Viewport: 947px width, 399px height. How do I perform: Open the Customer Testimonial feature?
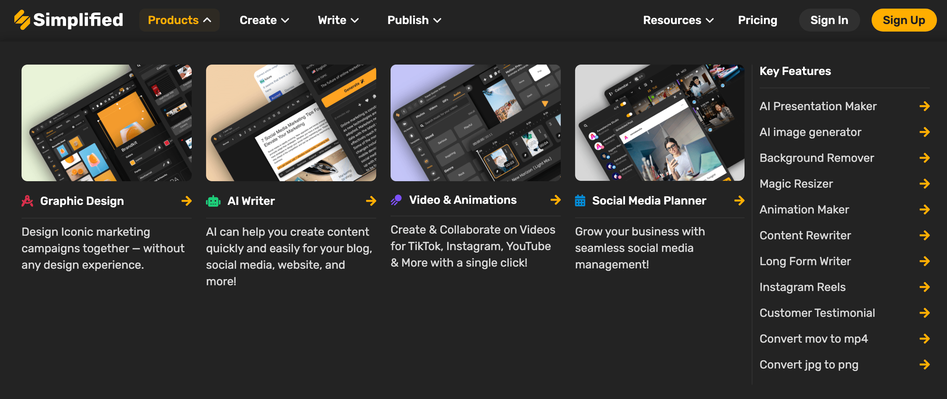tap(817, 313)
